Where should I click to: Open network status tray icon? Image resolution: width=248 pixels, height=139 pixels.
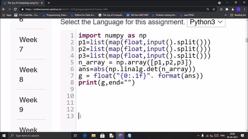coord(207,136)
